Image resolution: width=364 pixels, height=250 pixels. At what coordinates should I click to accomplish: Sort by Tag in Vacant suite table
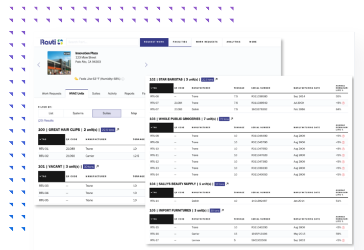(52, 176)
